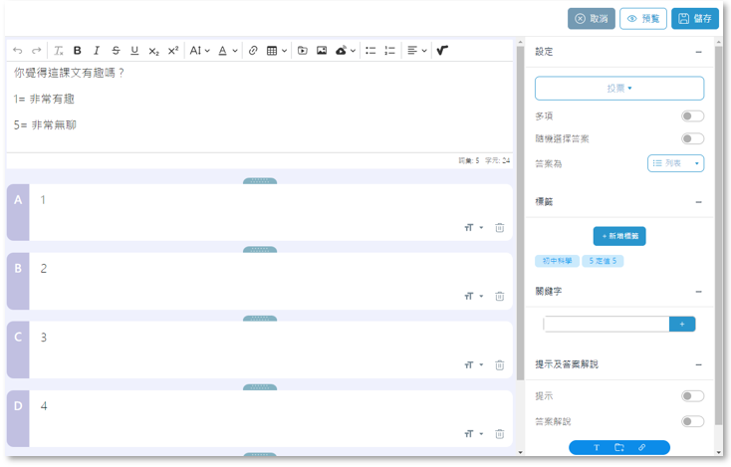Enable the 多項 toggle

pos(692,117)
